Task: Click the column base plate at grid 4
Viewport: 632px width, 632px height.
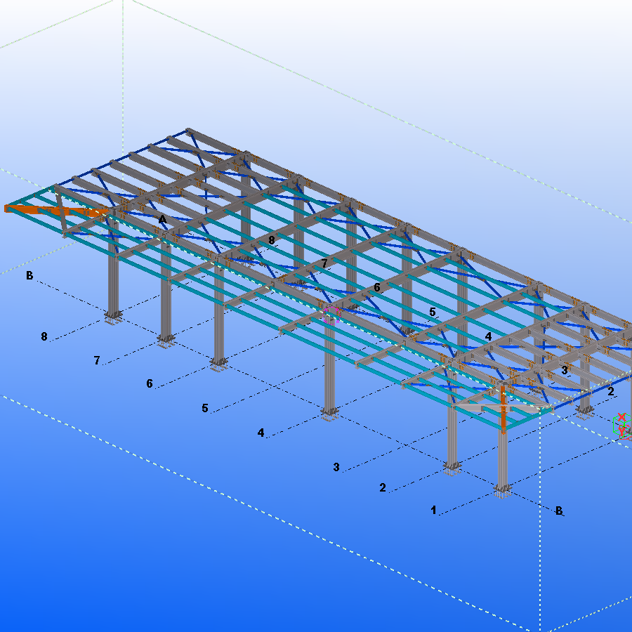Action: pyautogui.click(x=329, y=413)
